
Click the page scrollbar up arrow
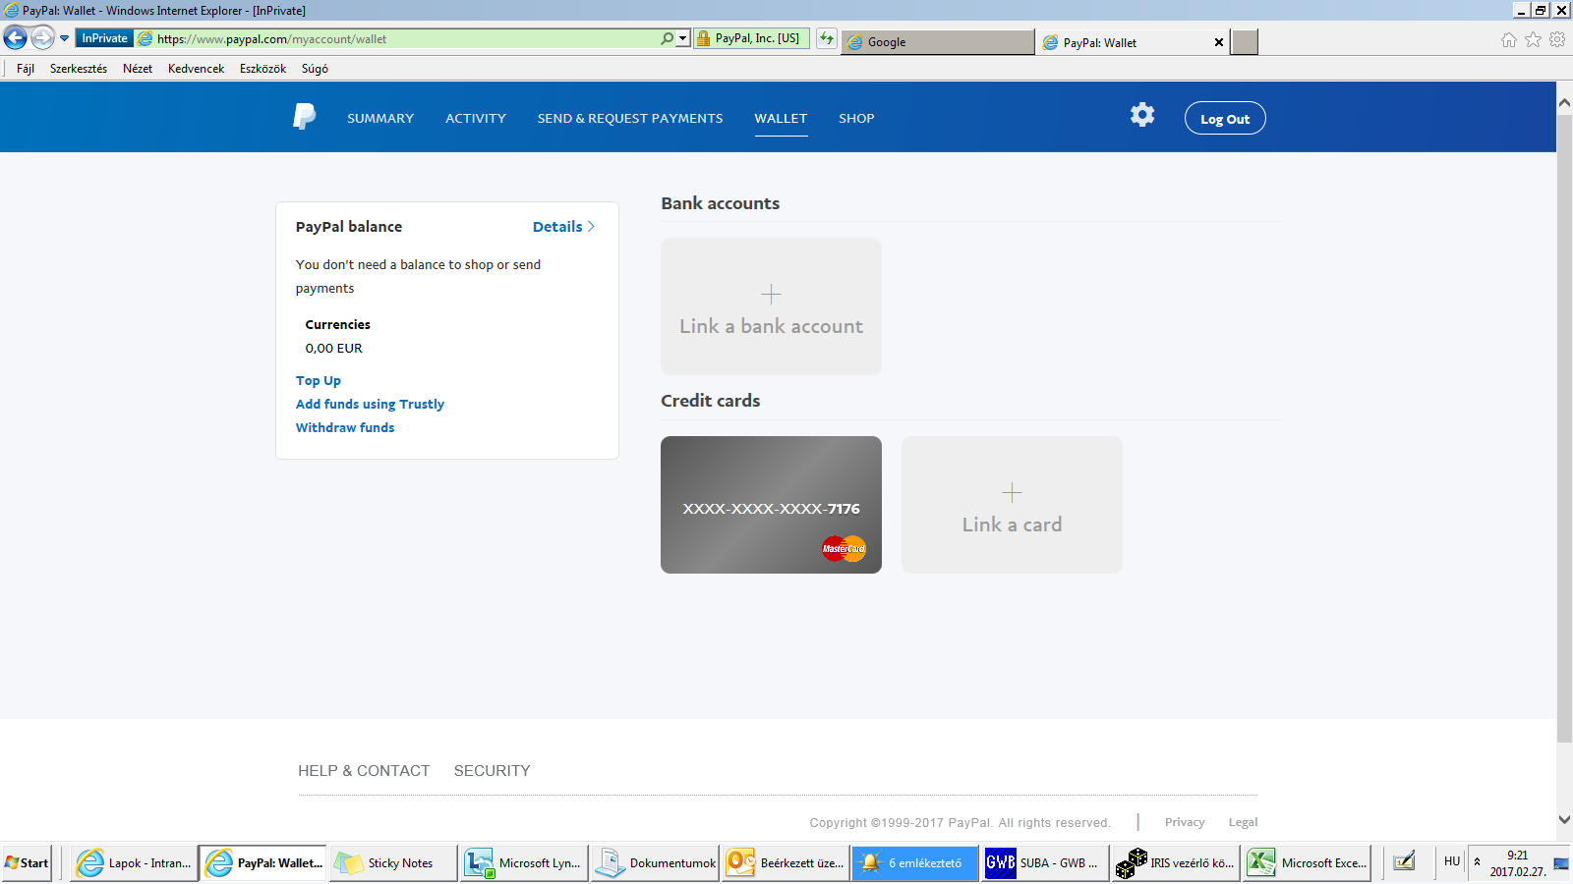point(1564,102)
